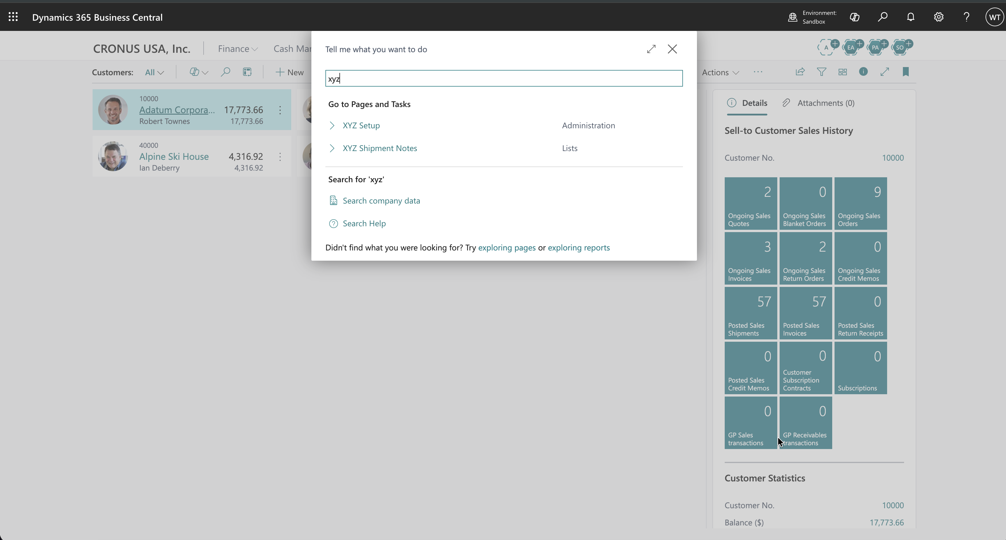The width and height of the screenshot is (1006, 540).
Task: Click the bookmark icon
Action: 906,72
